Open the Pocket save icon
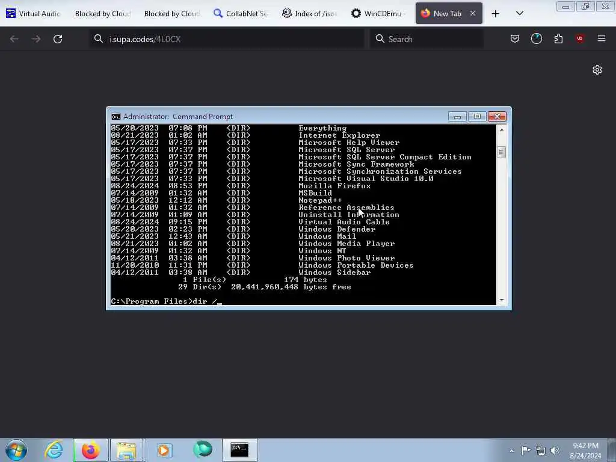616x462 pixels. (x=515, y=38)
